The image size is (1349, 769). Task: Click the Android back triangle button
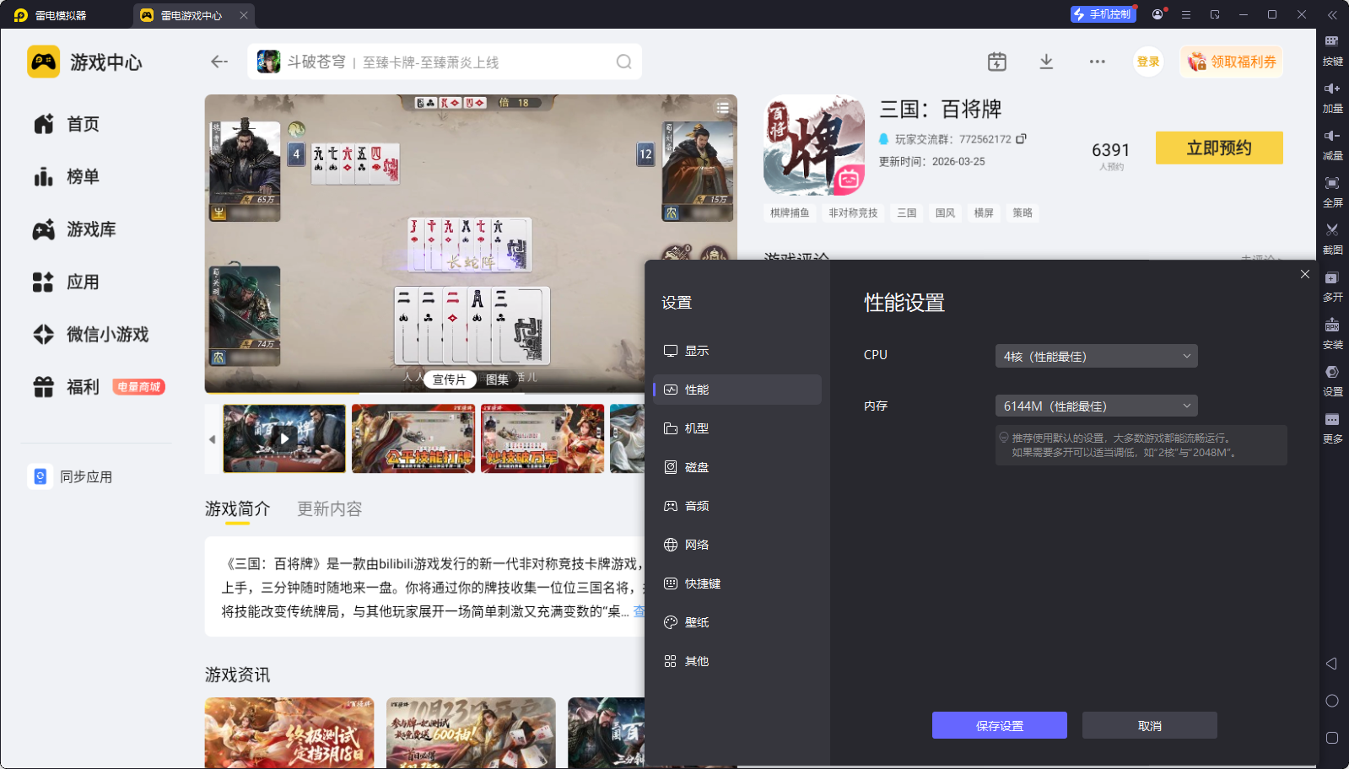click(1331, 664)
